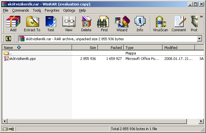Viewport: 206px width, 133px height.
Task: Click the Delete toolbar icon
Action: (86, 24)
